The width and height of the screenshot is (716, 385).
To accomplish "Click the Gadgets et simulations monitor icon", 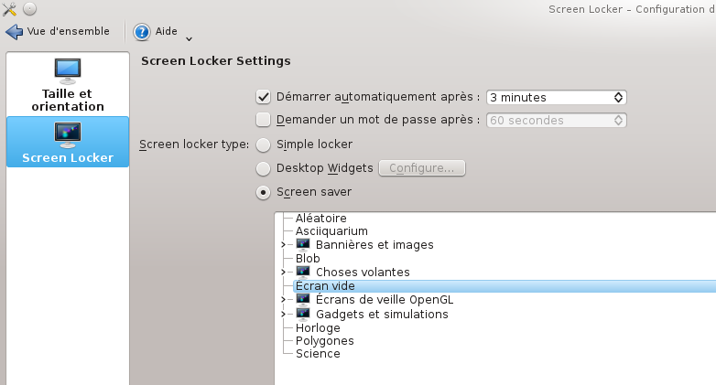I will tap(303, 315).
